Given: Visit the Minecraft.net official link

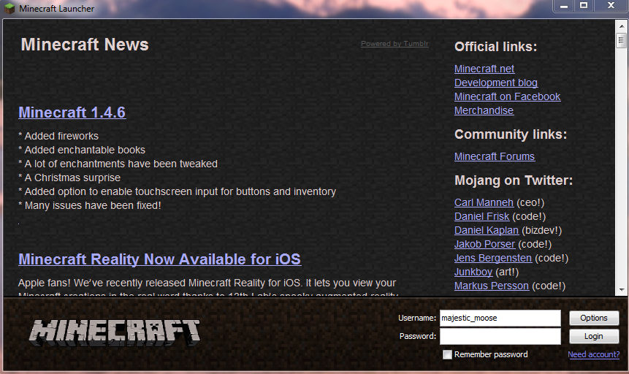Looking at the screenshot, I should click(x=484, y=69).
